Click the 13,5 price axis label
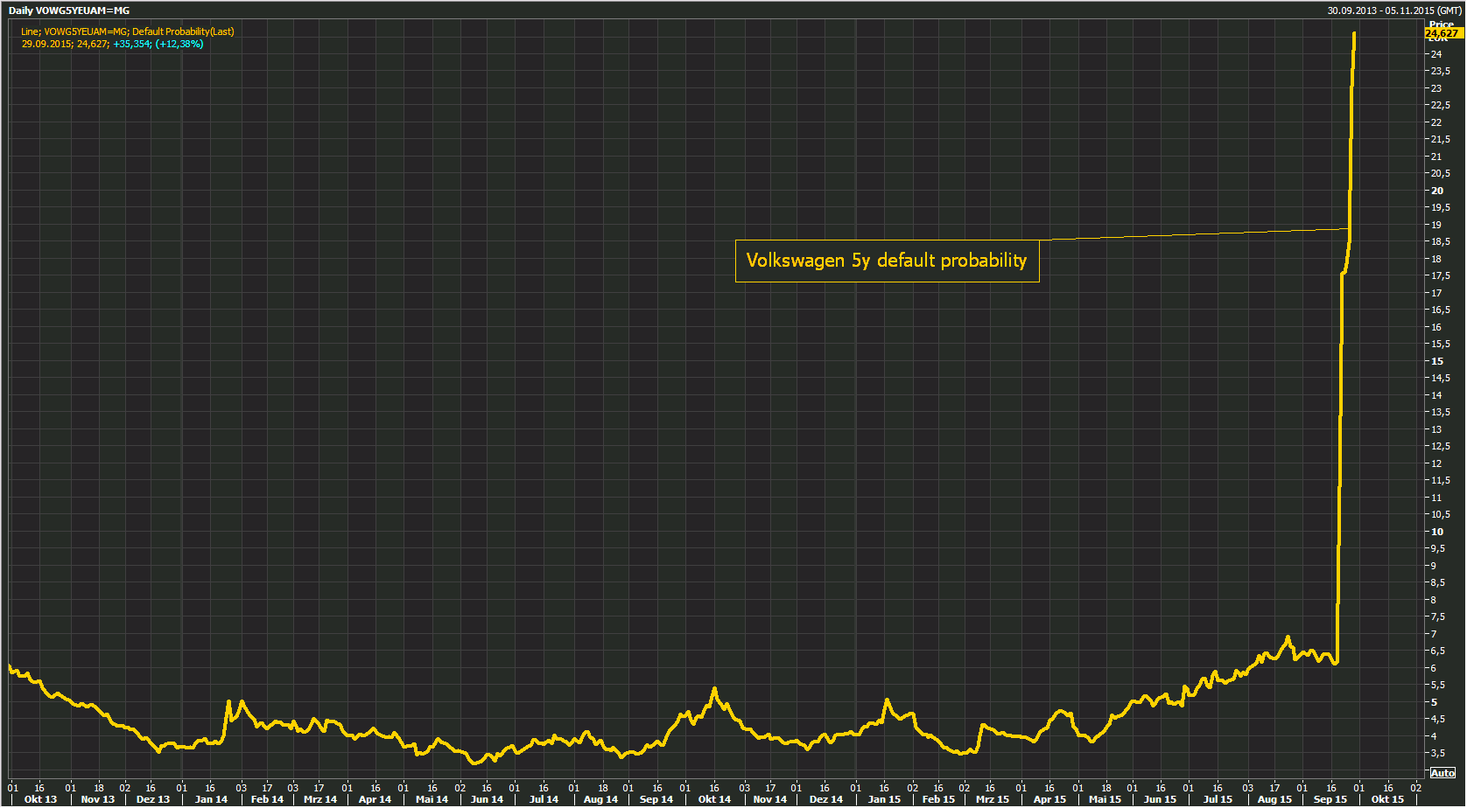The image size is (1467, 808). coord(1440,412)
